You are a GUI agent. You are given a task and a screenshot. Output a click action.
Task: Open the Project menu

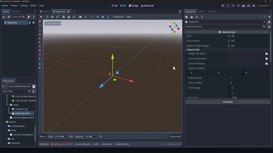coord(14,6)
